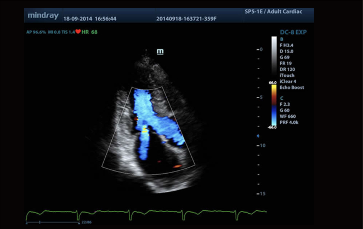
Task: Click the D 15.0 depth parameter
Action: coord(287,51)
